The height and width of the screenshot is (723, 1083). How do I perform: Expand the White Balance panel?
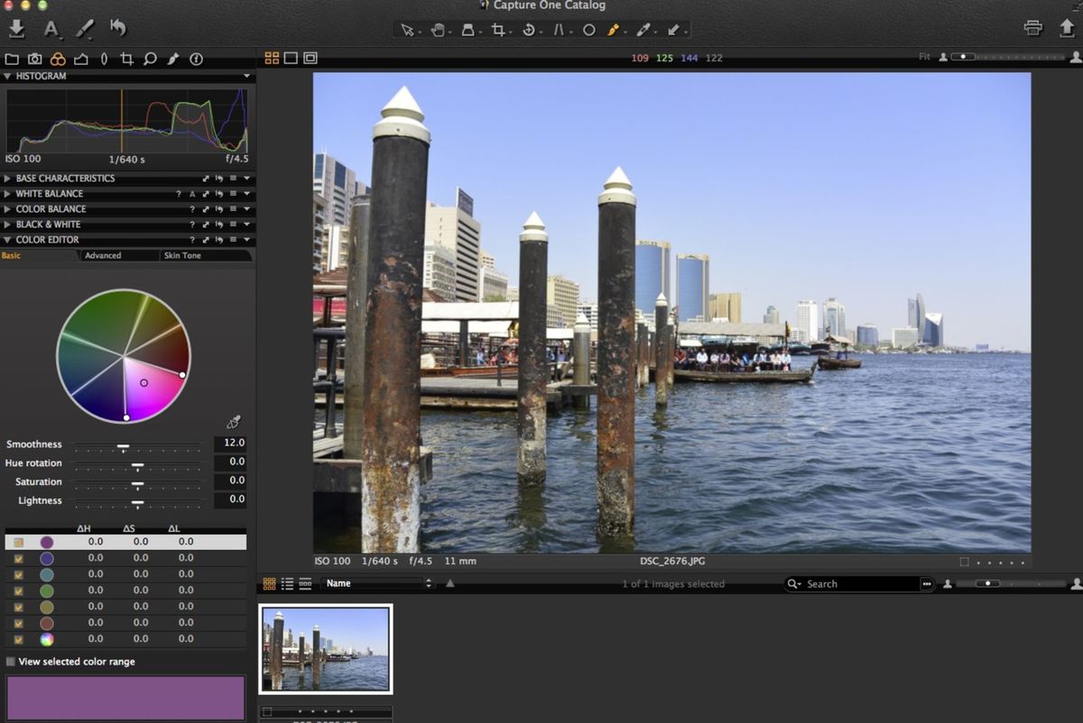pos(8,194)
